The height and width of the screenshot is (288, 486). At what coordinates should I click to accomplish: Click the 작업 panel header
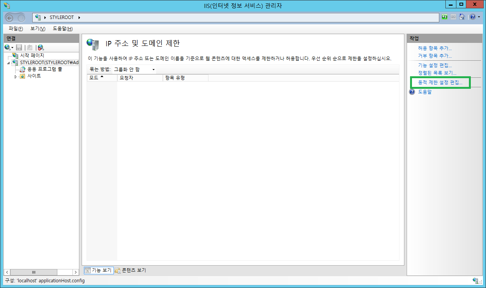click(444, 38)
